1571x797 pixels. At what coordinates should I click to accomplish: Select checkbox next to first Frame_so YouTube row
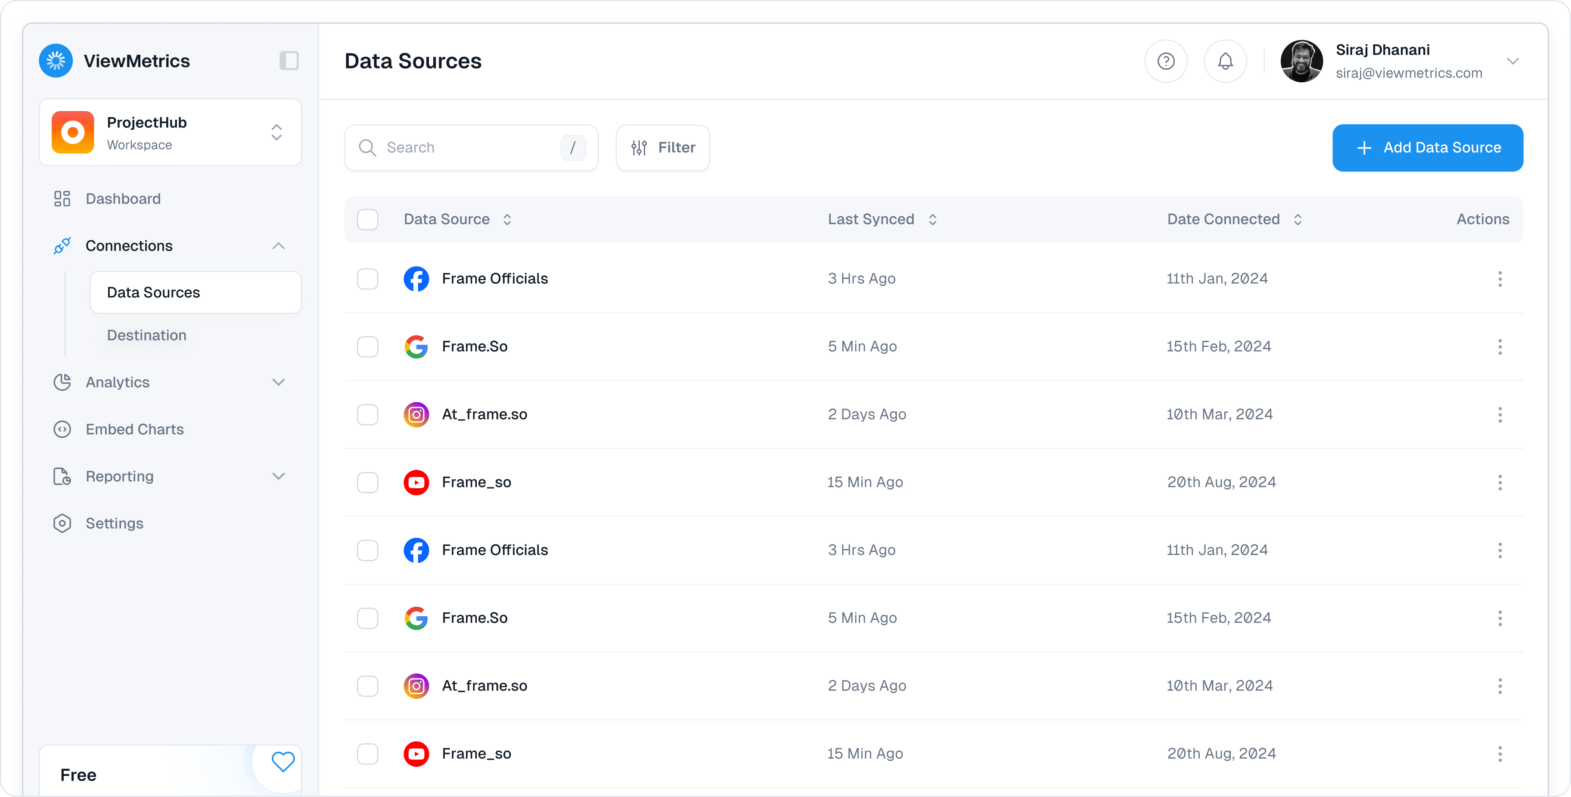(x=368, y=482)
